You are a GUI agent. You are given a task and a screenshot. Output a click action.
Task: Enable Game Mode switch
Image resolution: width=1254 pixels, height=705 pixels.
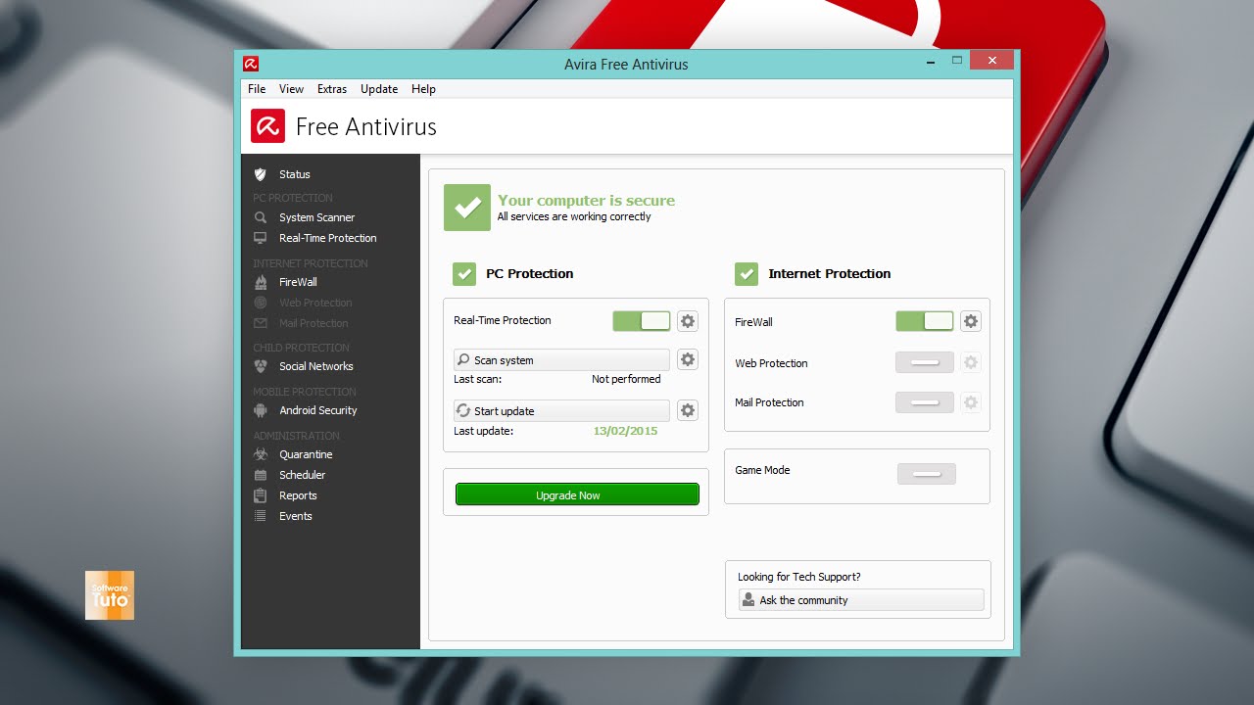[x=927, y=474]
